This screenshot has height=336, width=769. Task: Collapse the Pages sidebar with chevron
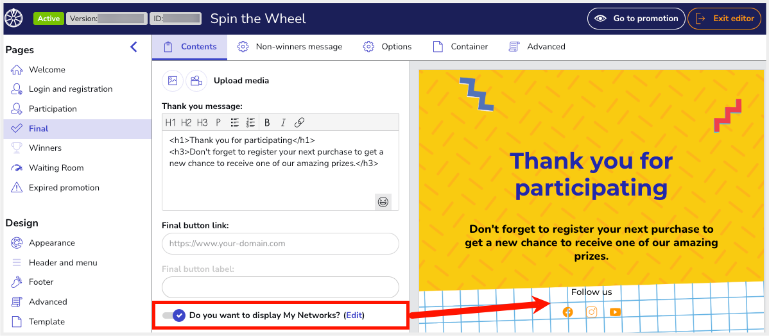coord(134,47)
